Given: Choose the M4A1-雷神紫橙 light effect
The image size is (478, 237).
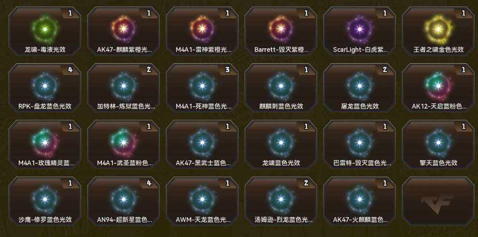Looking at the screenshot, I should tap(202, 31).
